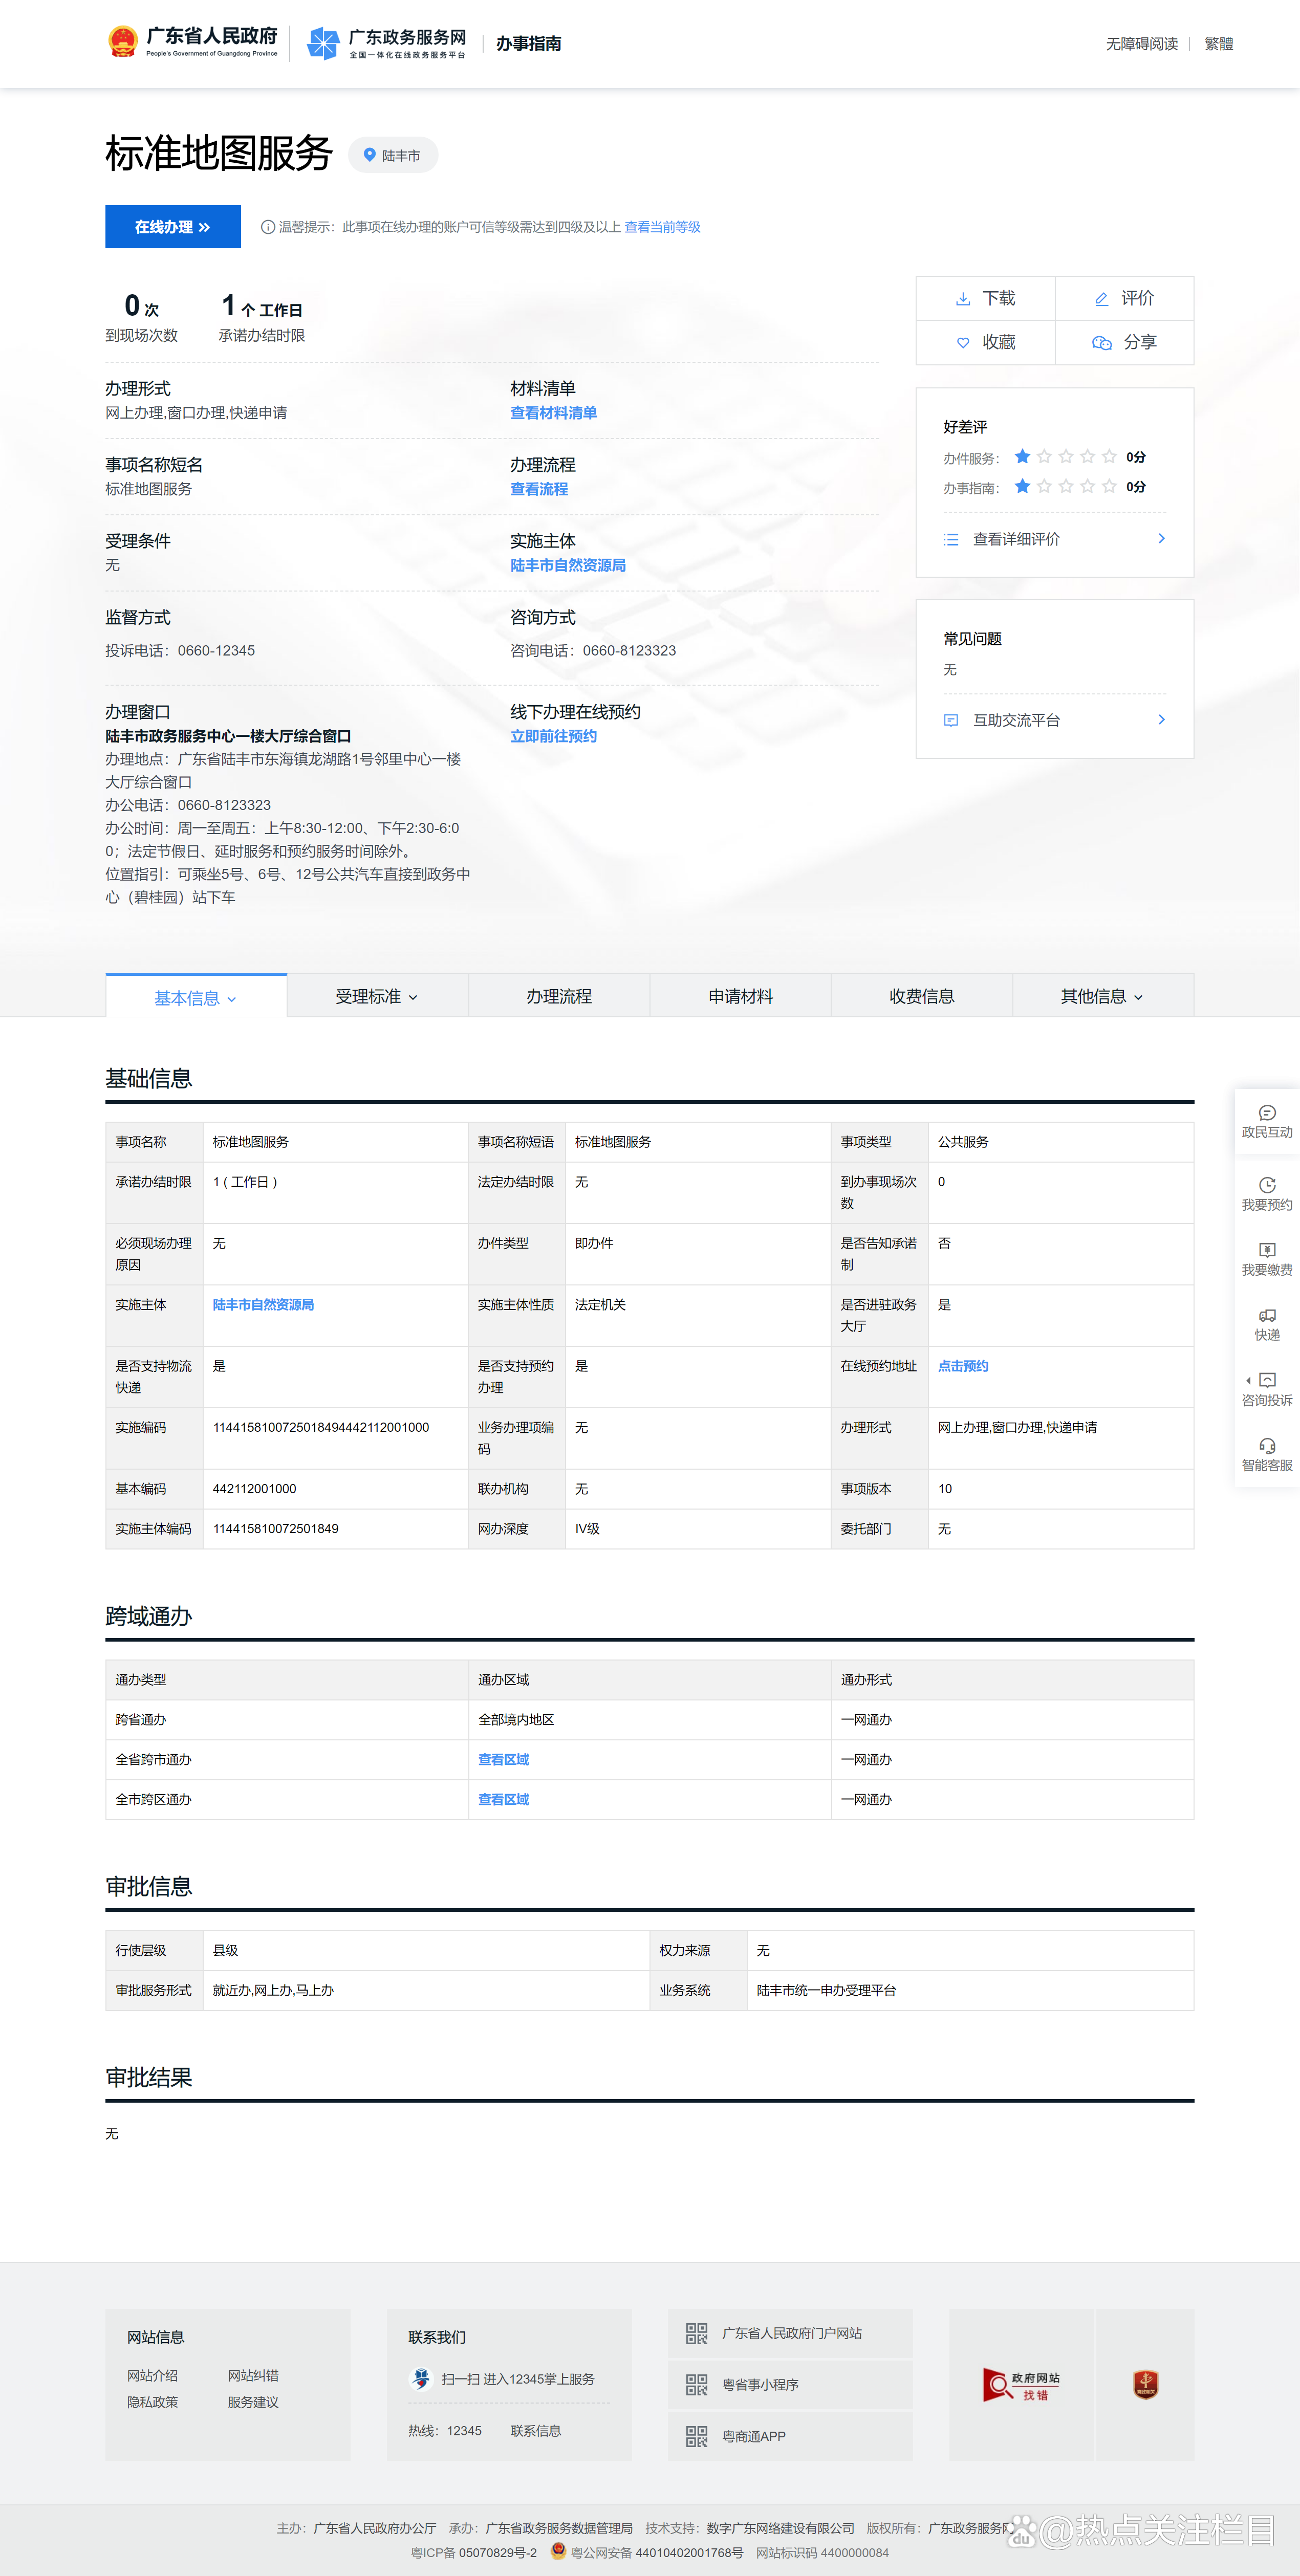
Task: Click the arrow next to 查看详细评价
Action: click(x=1161, y=538)
